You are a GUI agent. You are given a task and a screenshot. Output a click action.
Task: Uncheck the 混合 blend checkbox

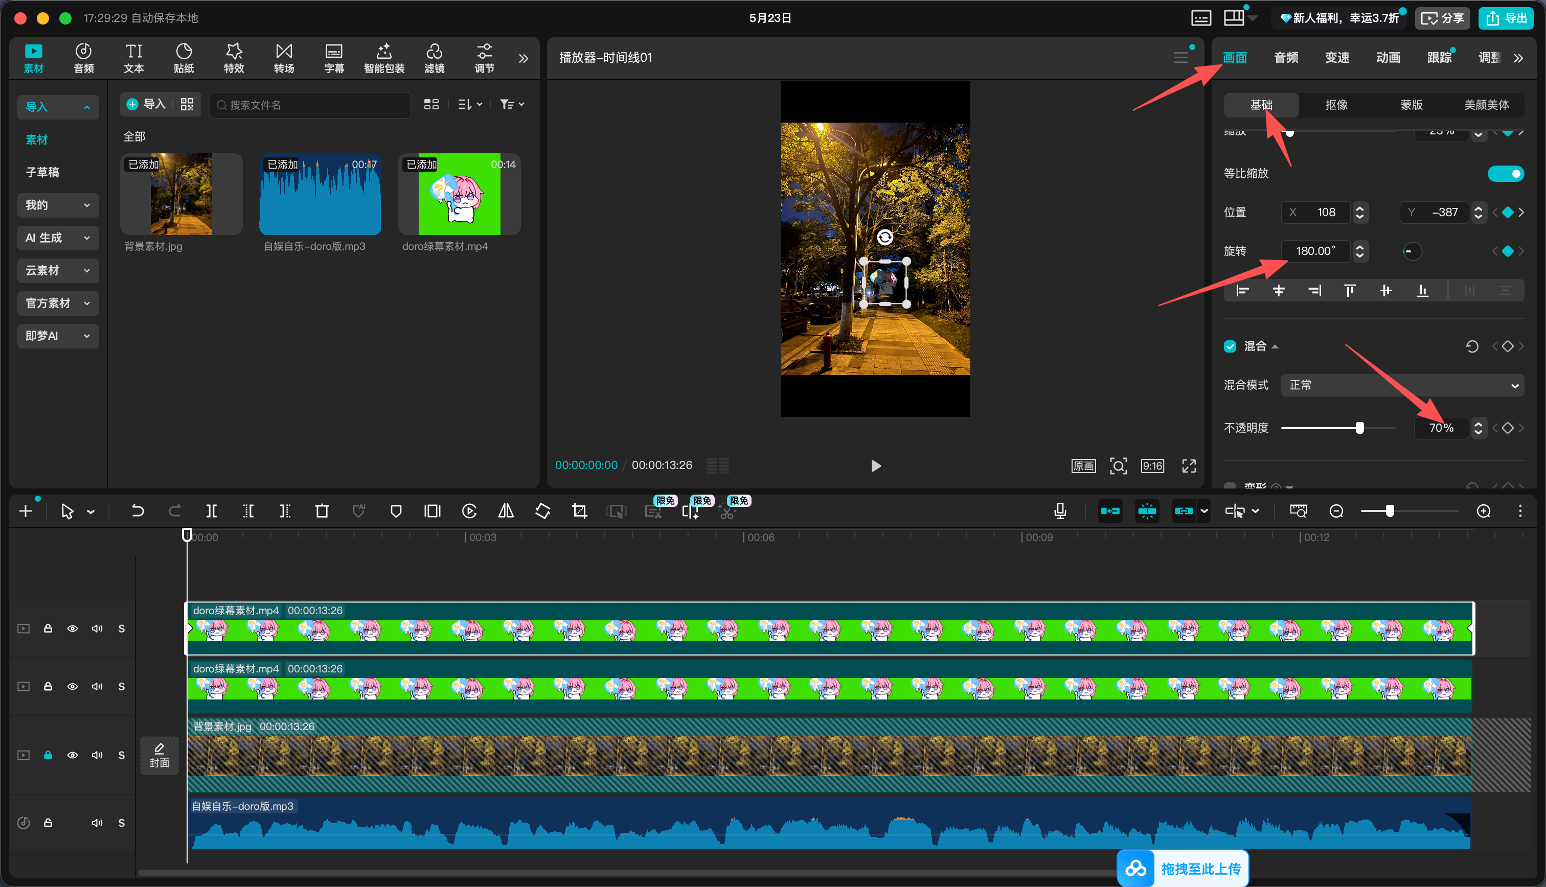[x=1230, y=346]
